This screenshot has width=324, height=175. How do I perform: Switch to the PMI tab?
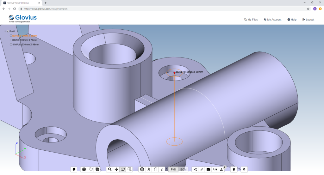pos(173,169)
